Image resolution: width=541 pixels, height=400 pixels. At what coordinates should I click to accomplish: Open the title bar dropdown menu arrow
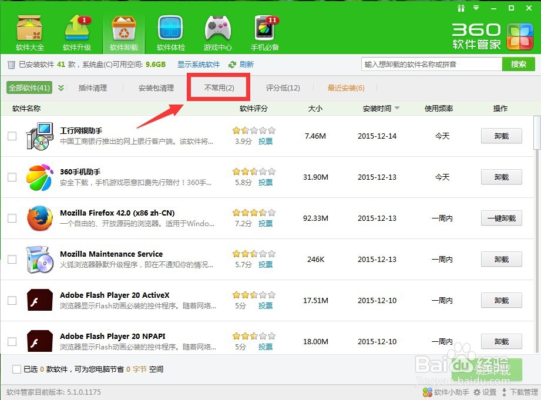pos(476,8)
